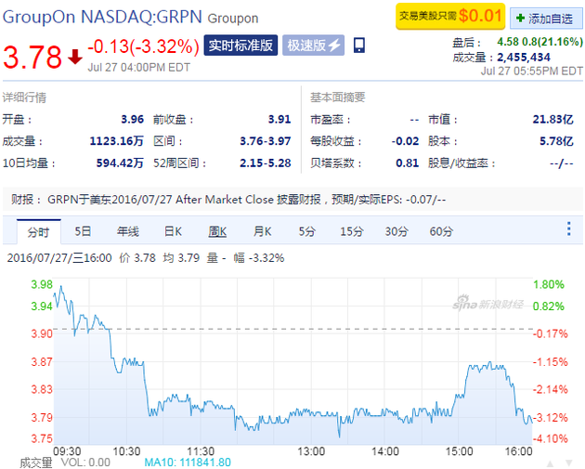
Task: Select the 30分 chart tab
Action: pos(396,231)
